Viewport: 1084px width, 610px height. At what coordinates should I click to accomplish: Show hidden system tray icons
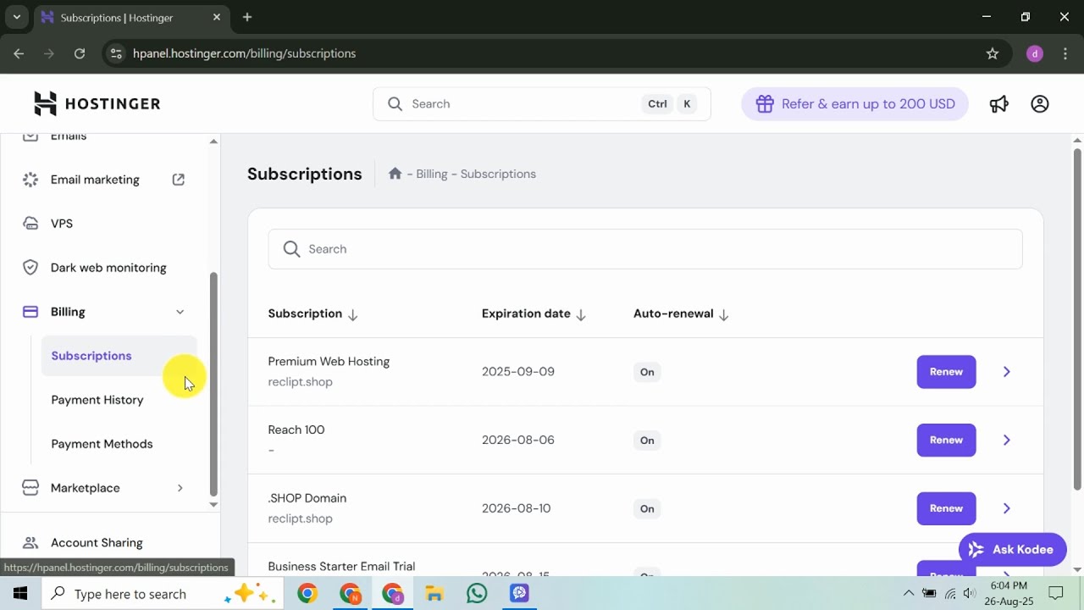tap(909, 593)
